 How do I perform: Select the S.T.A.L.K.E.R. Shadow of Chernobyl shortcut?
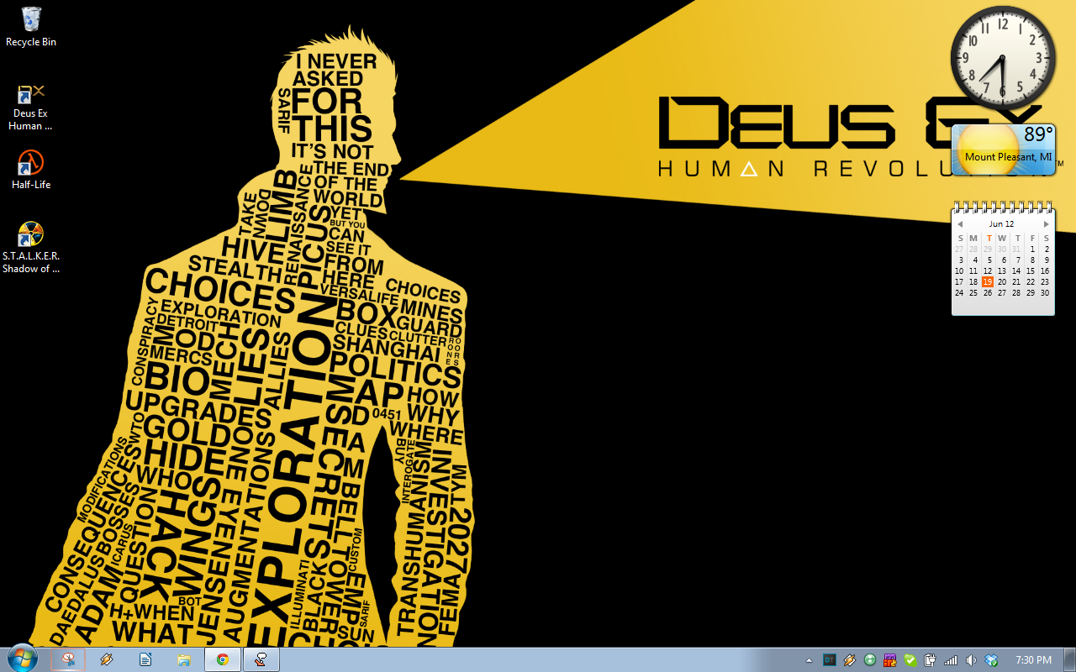point(31,248)
